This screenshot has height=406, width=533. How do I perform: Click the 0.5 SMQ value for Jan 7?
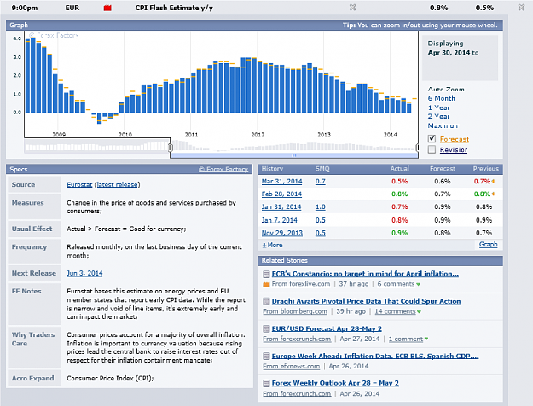pos(320,220)
